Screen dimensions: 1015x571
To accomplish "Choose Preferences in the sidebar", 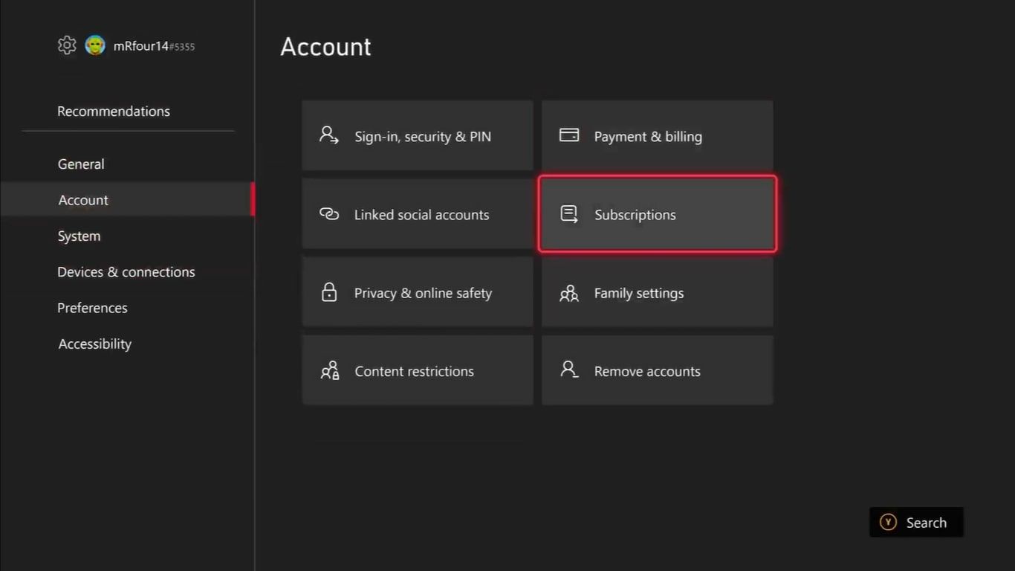I will coord(92,308).
